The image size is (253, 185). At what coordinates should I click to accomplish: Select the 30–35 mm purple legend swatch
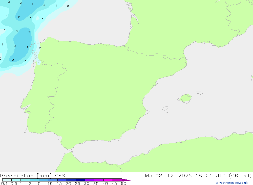click(x=90, y=180)
